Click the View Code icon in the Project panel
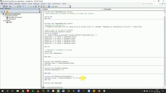The image size is (166, 93). pyautogui.click(x=2, y=11)
